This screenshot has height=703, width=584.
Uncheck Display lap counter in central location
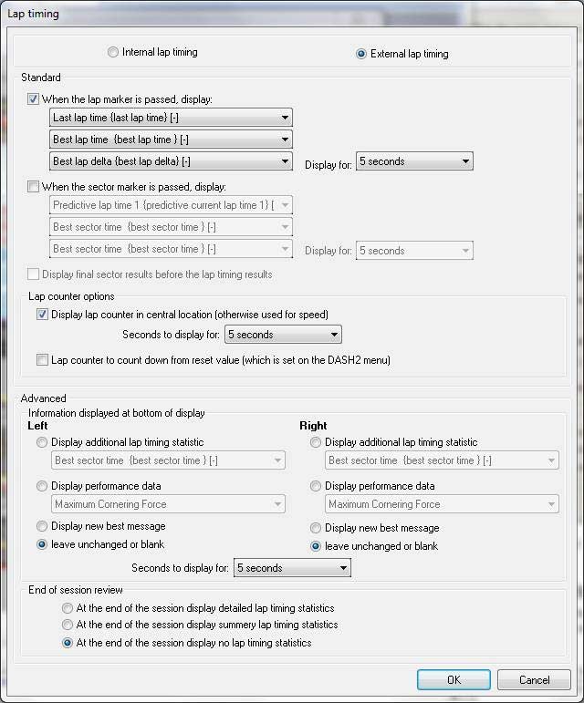pos(42,315)
